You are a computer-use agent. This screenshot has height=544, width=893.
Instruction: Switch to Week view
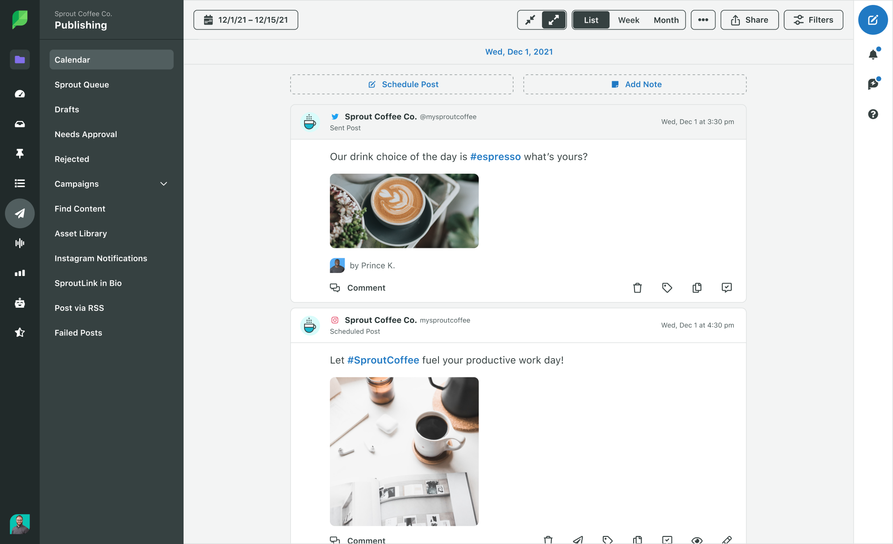point(628,20)
